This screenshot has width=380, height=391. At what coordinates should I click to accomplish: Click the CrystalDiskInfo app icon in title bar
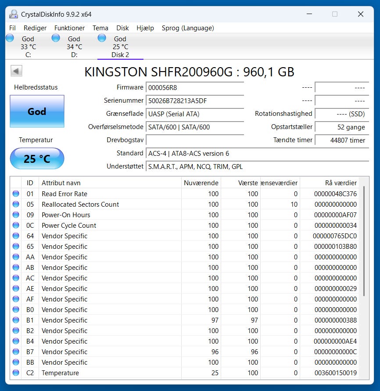(x=14, y=14)
